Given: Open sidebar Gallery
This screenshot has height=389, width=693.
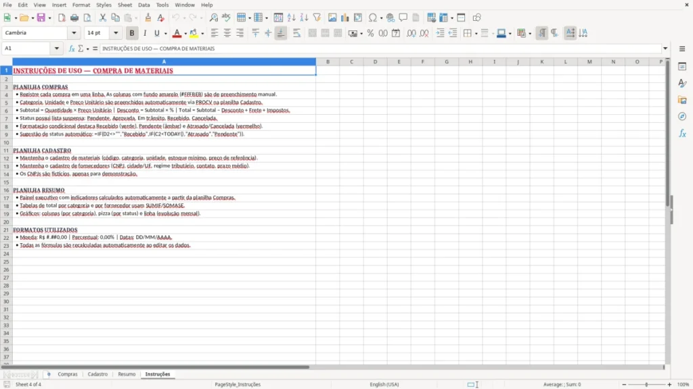Looking at the screenshot, I should (x=682, y=100).
